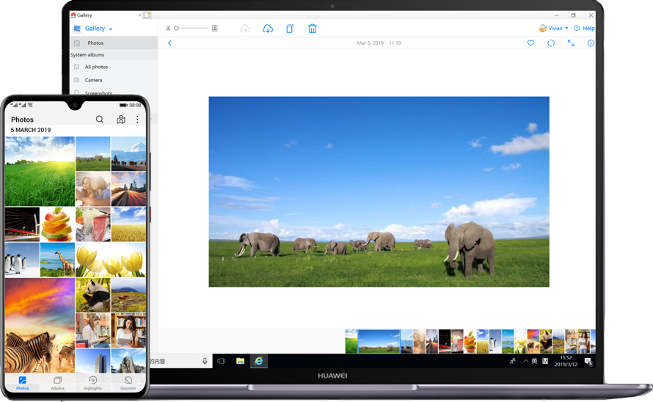Click the large thumbnail size icon right of slider
Screen dimensions: 653x402
coord(214,29)
